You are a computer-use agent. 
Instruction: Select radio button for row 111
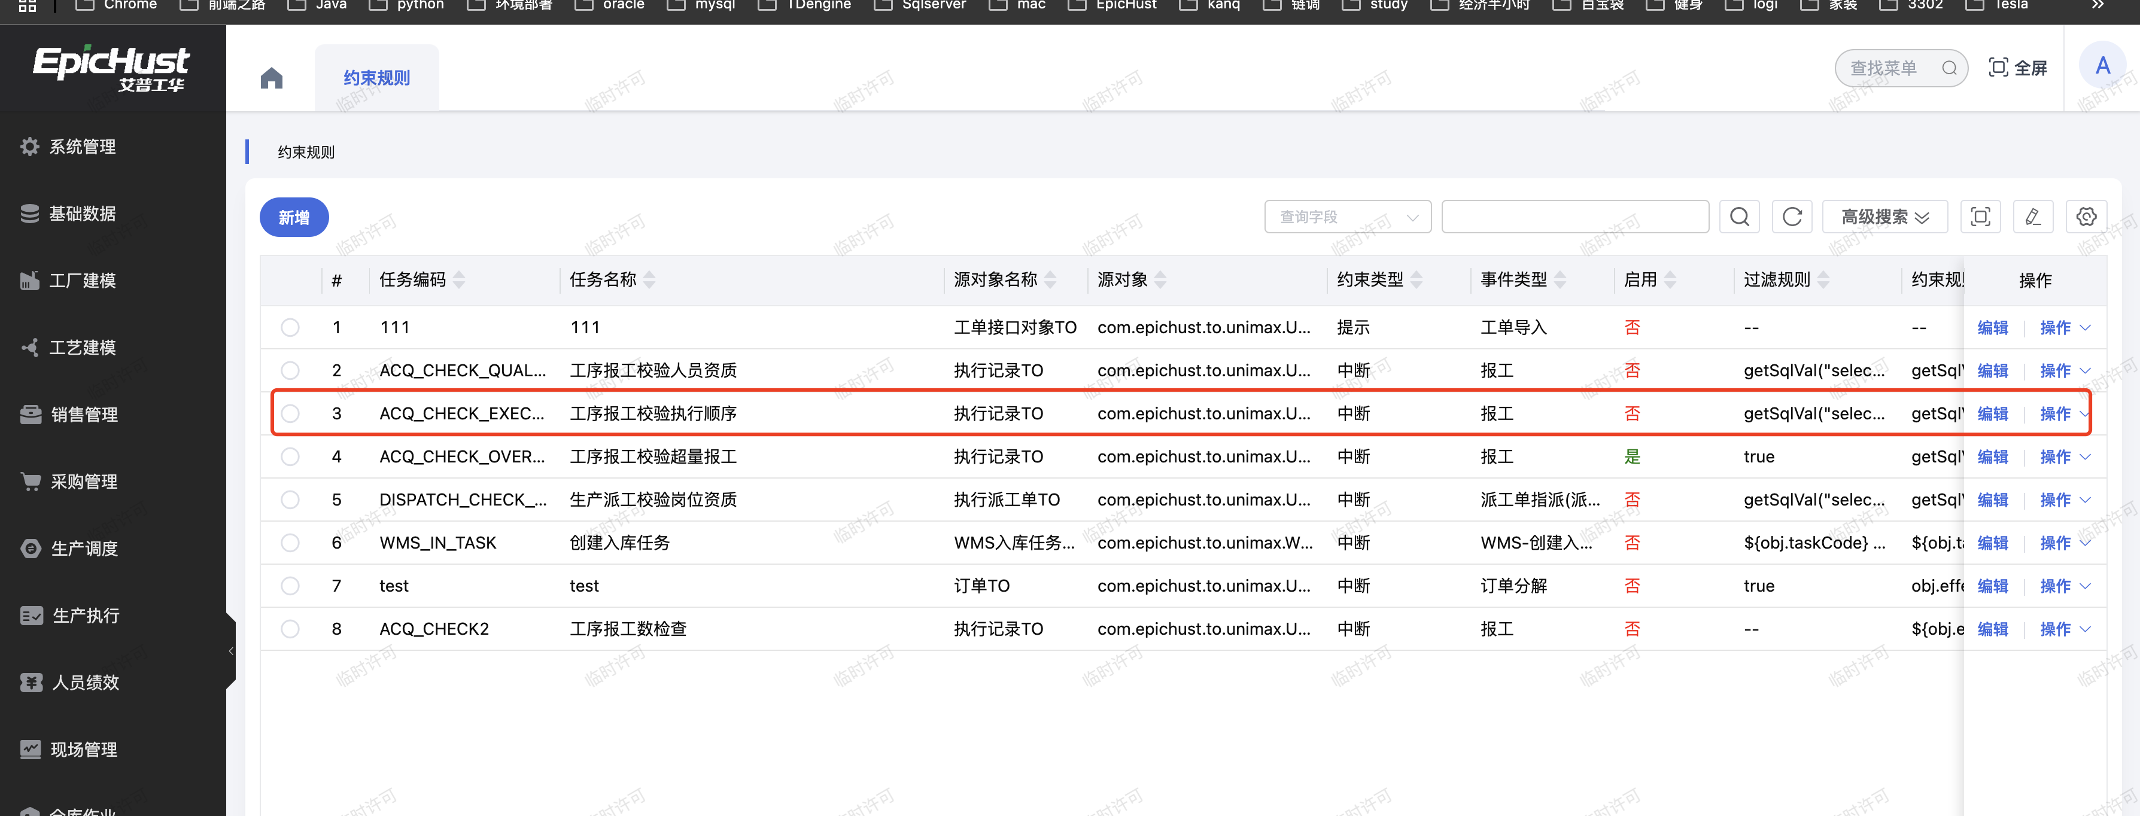[290, 327]
